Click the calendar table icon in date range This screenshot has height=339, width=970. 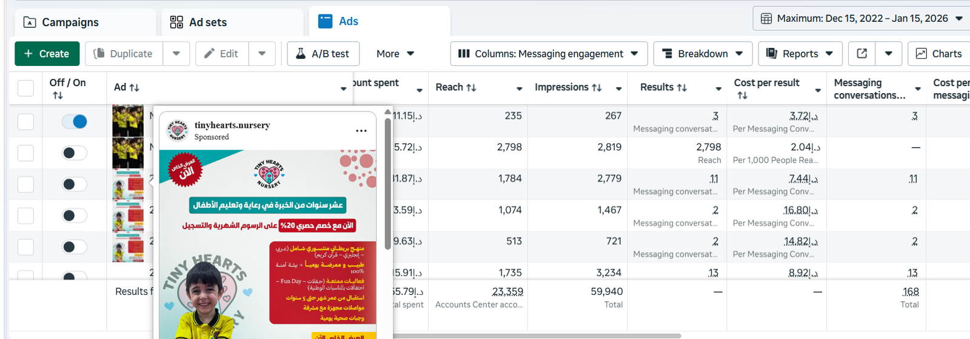pyautogui.click(x=766, y=19)
